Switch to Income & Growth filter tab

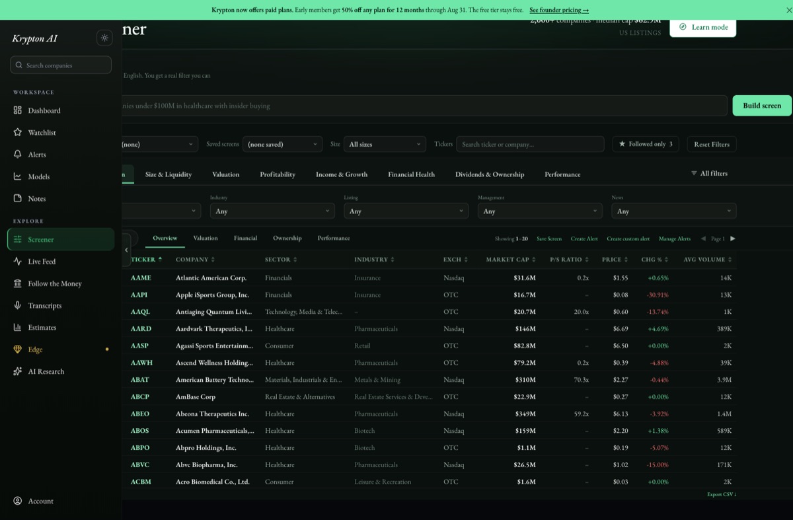point(342,174)
